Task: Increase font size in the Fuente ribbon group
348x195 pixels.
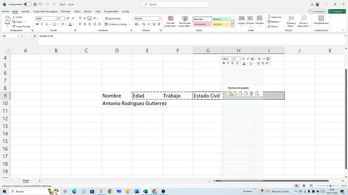Action: [x=68, y=18]
